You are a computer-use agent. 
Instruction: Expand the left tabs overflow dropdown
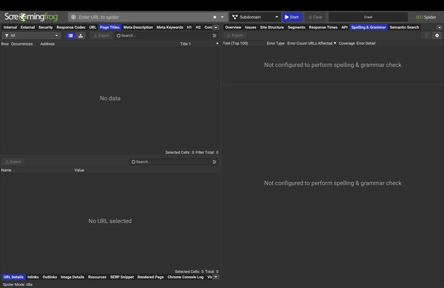(x=216, y=27)
